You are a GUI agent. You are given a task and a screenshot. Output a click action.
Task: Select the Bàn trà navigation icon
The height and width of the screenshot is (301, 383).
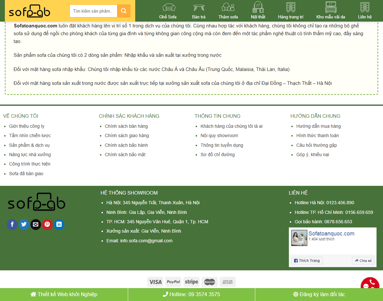198,7
